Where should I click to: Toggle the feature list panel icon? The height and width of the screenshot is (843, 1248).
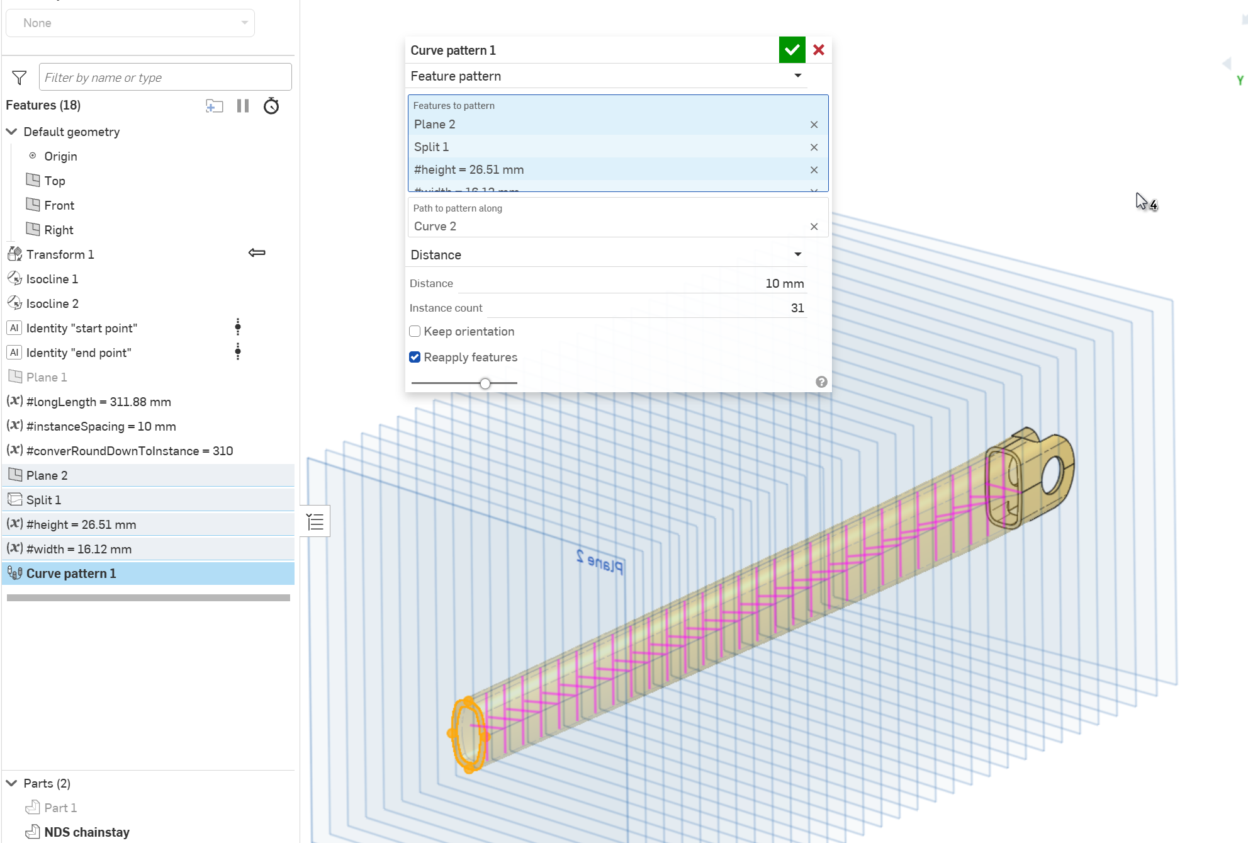click(x=315, y=521)
